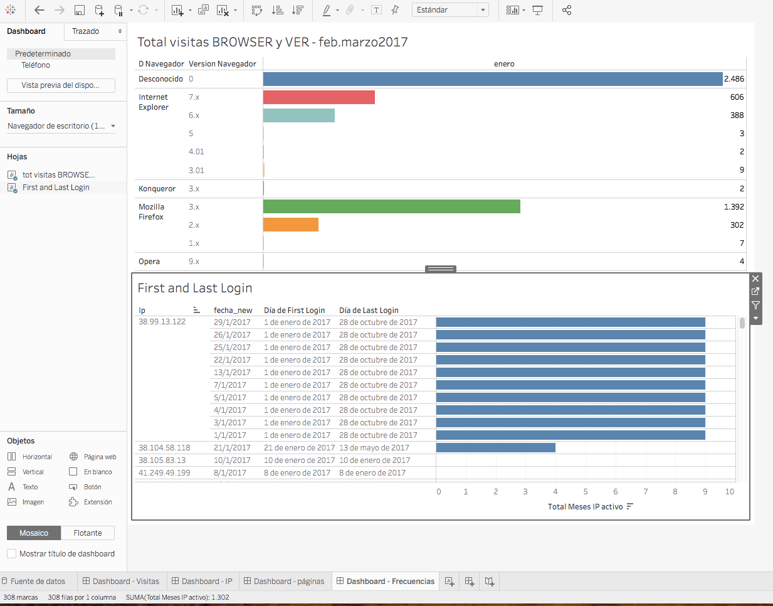Screen dimensions: 773x606
Task: Enable Mostrar título de dashboard checkbox
Action: (x=11, y=554)
